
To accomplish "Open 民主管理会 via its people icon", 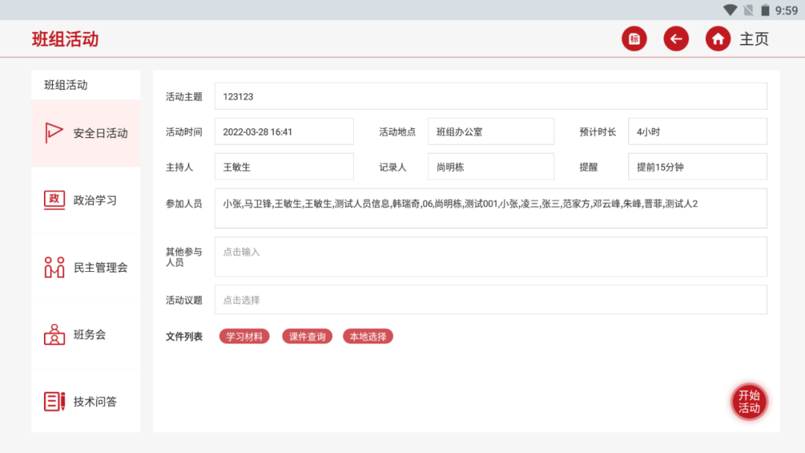I will click(x=54, y=267).
